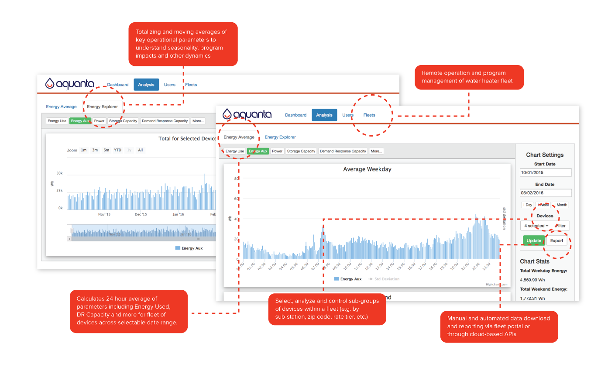Switch to Energy Explorer tab in the front window
The width and height of the screenshot is (615, 371).
(x=280, y=137)
